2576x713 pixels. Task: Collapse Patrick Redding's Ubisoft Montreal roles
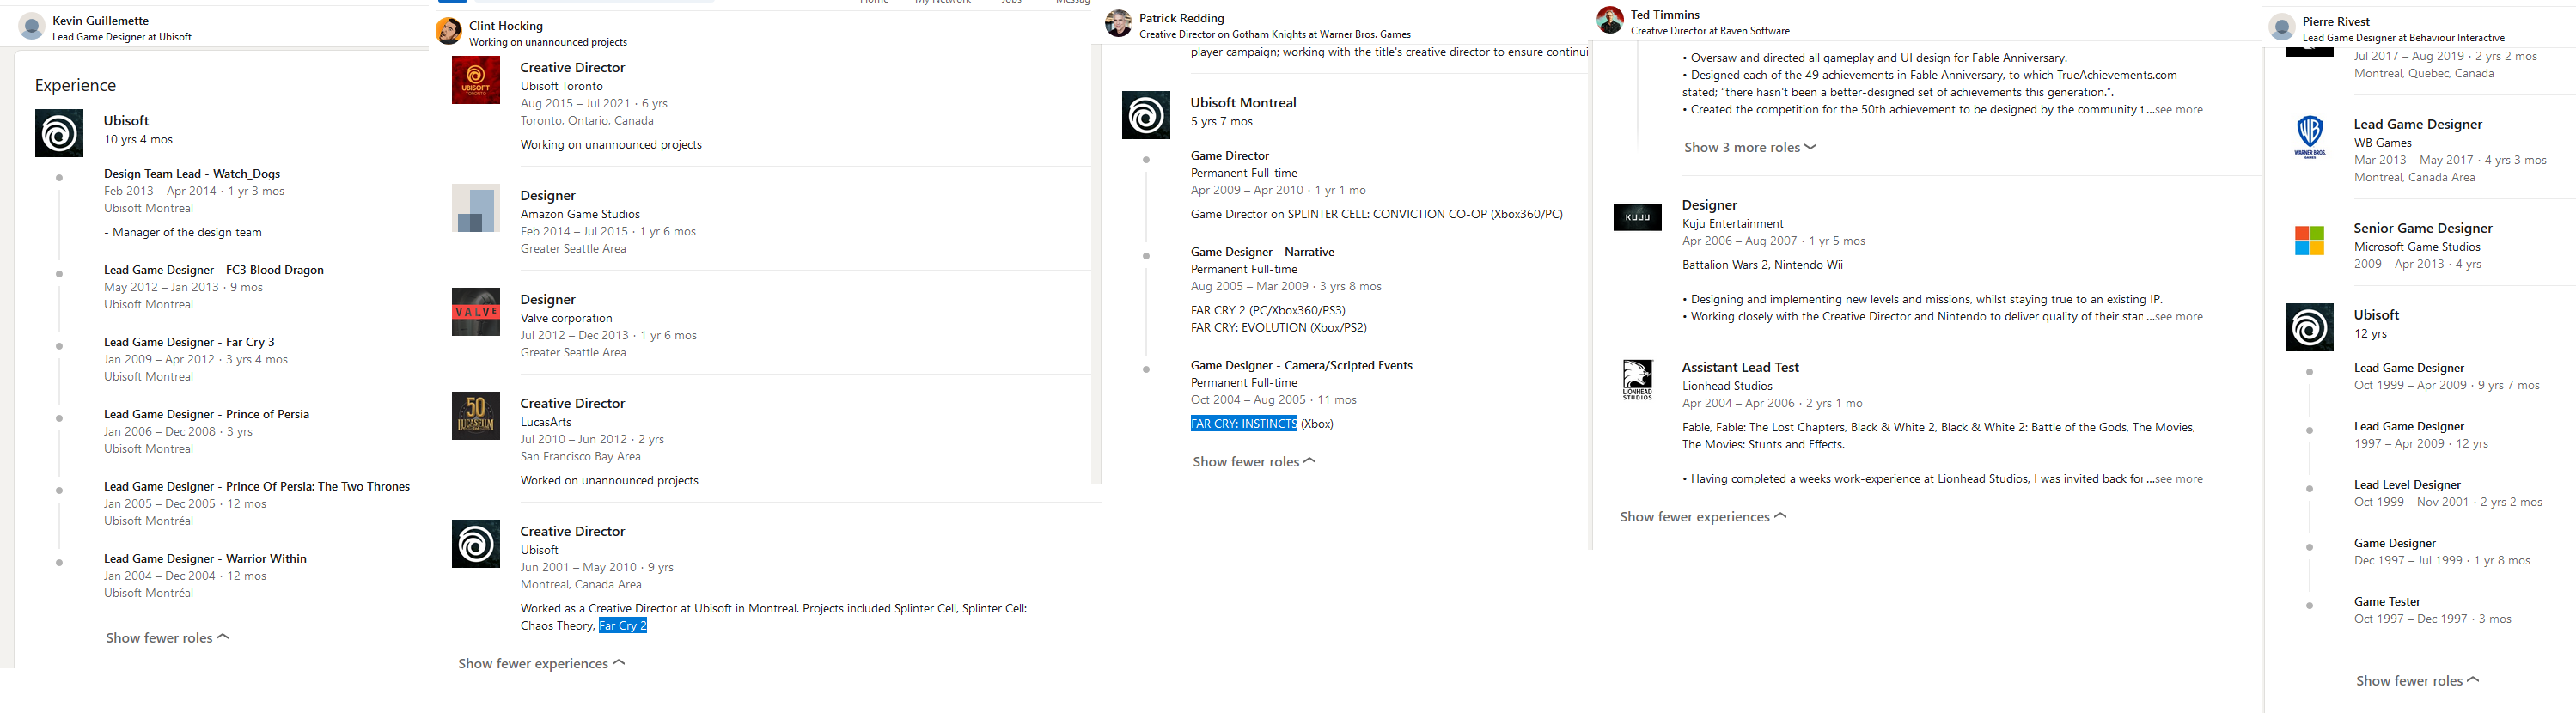[x=1254, y=462]
